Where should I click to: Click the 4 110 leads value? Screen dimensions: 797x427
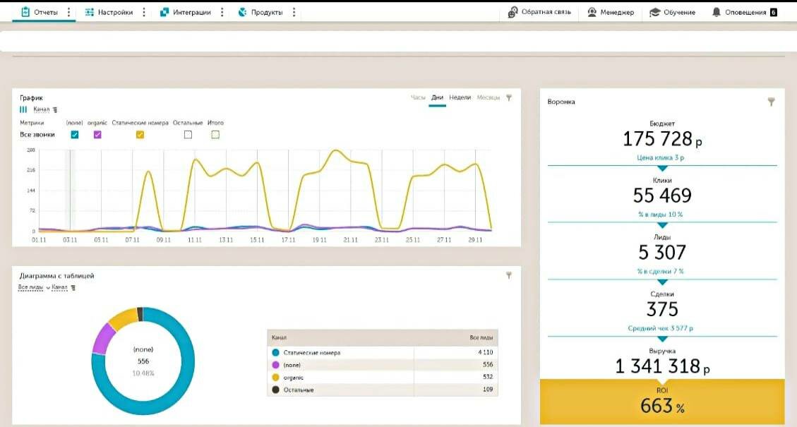point(486,352)
